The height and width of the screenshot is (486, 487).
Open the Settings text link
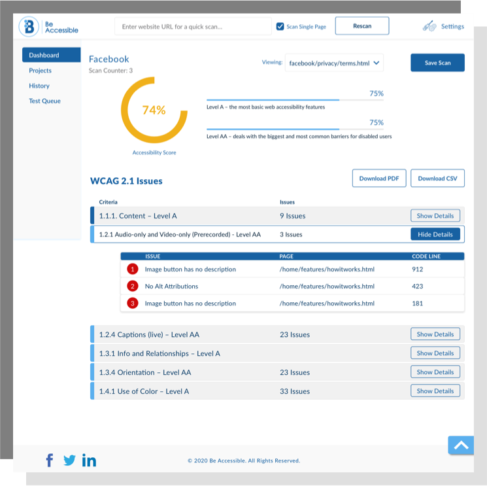[452, 26]
